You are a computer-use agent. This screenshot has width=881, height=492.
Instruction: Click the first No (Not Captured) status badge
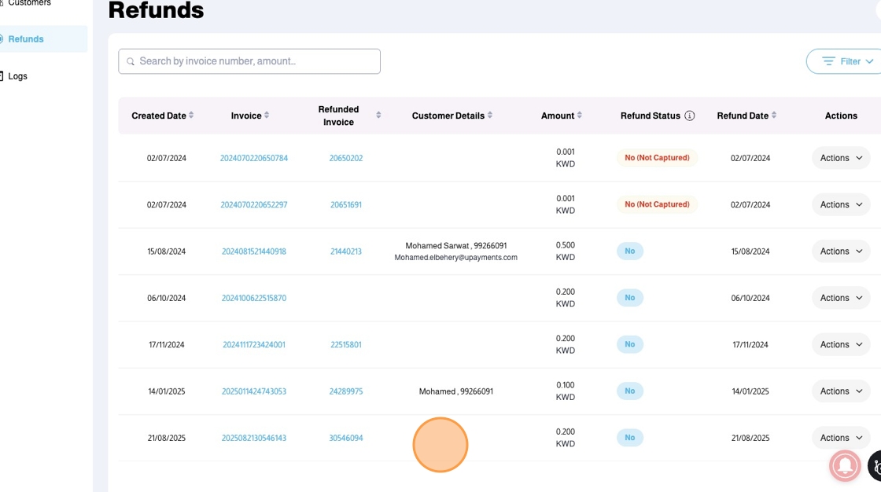[x=657, y=158]
